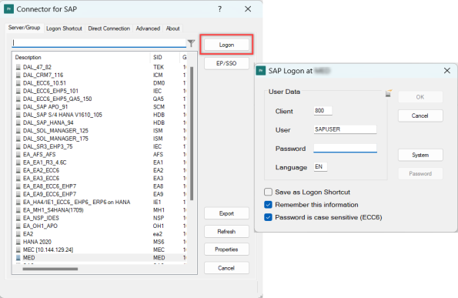Viewport: 458px width, 298px height.
Task: Open the Logon Shortcut tab
Action: [64, 28]
